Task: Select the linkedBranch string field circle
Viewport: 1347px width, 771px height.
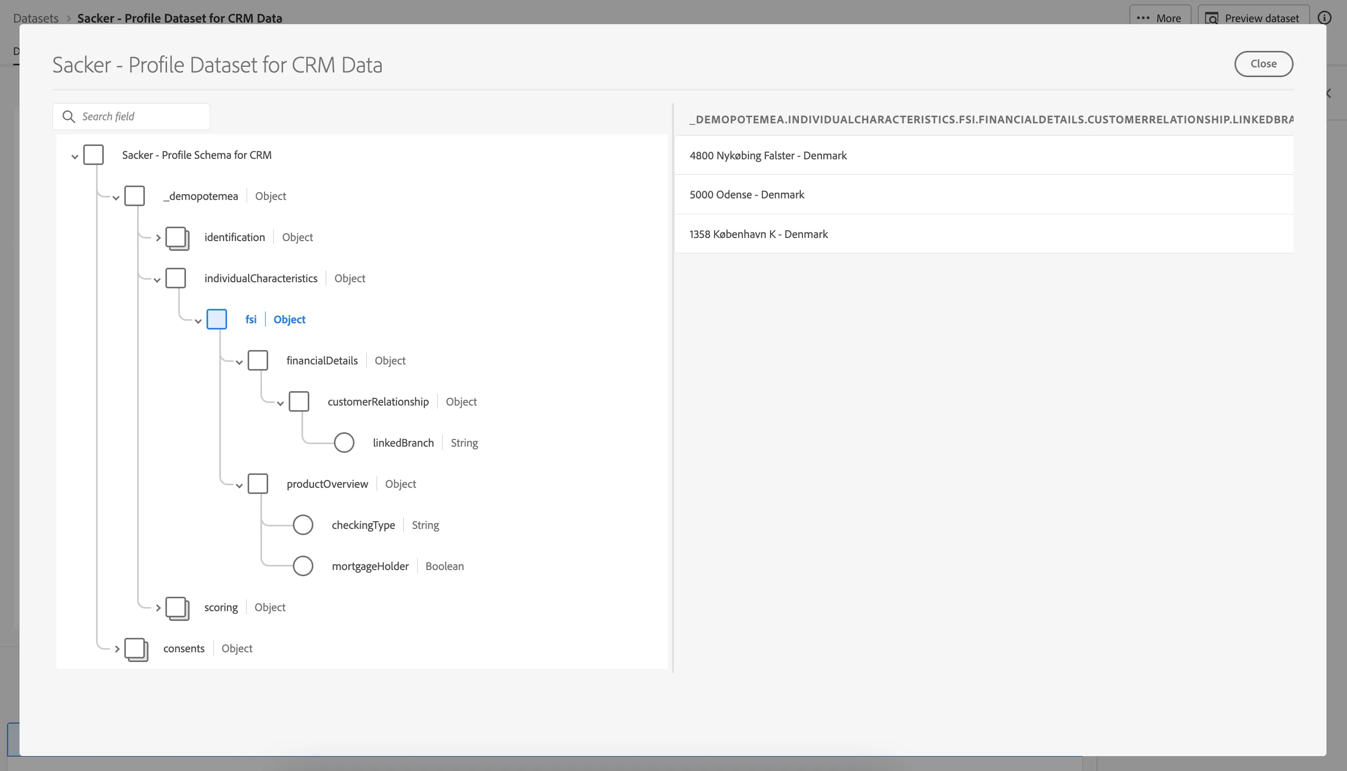Action: click(x=344, y=443)
